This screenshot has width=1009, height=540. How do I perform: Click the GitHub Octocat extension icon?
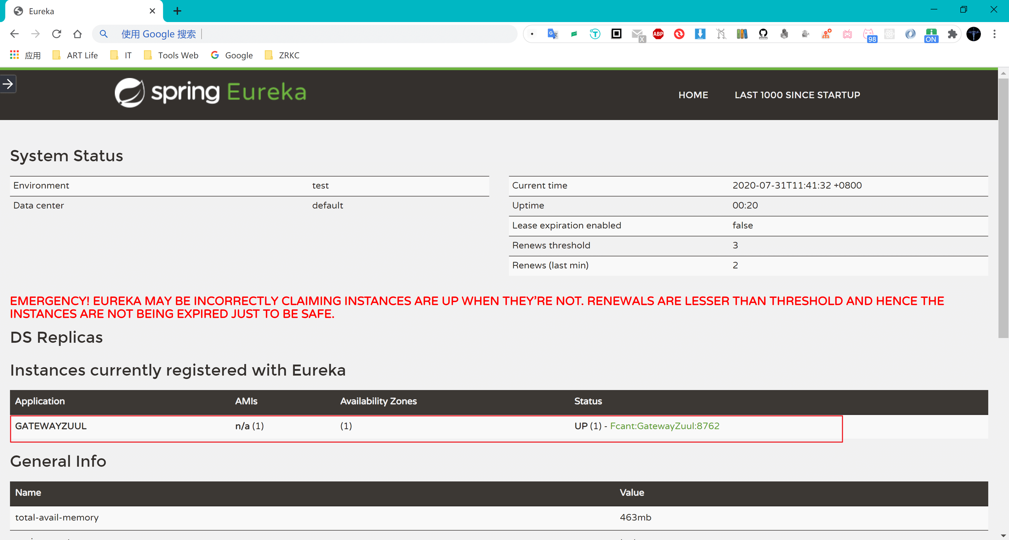pyautogui.click(x=763, y=34)
